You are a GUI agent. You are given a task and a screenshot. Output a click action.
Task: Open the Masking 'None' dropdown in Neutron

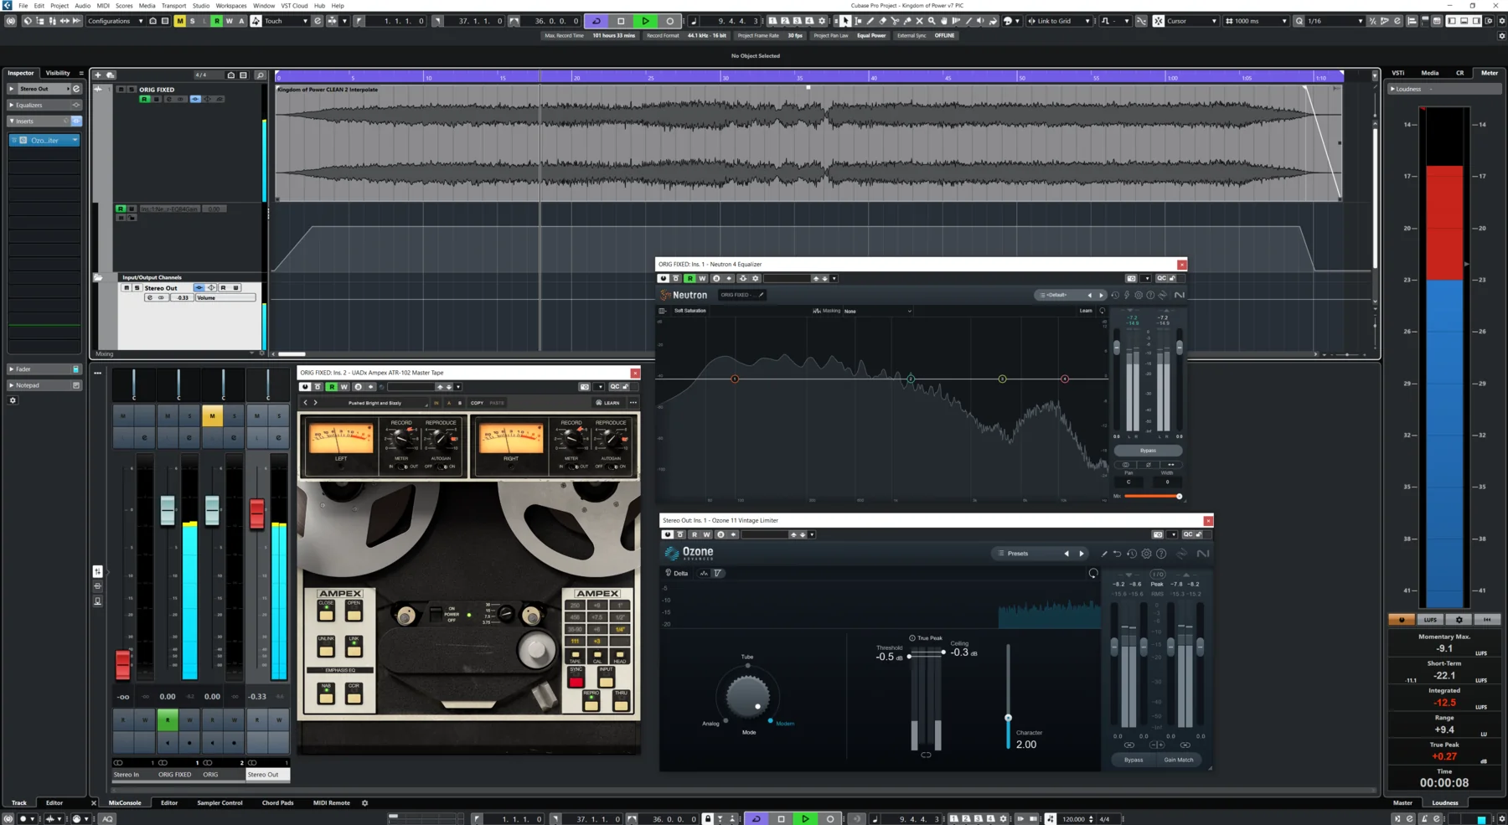(877, 311)
